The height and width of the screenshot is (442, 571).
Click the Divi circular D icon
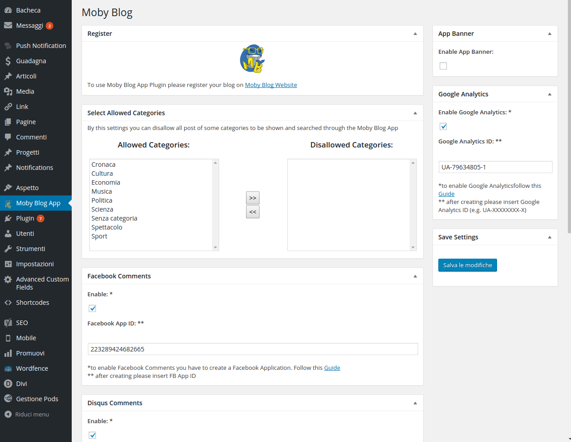[8, 384]
